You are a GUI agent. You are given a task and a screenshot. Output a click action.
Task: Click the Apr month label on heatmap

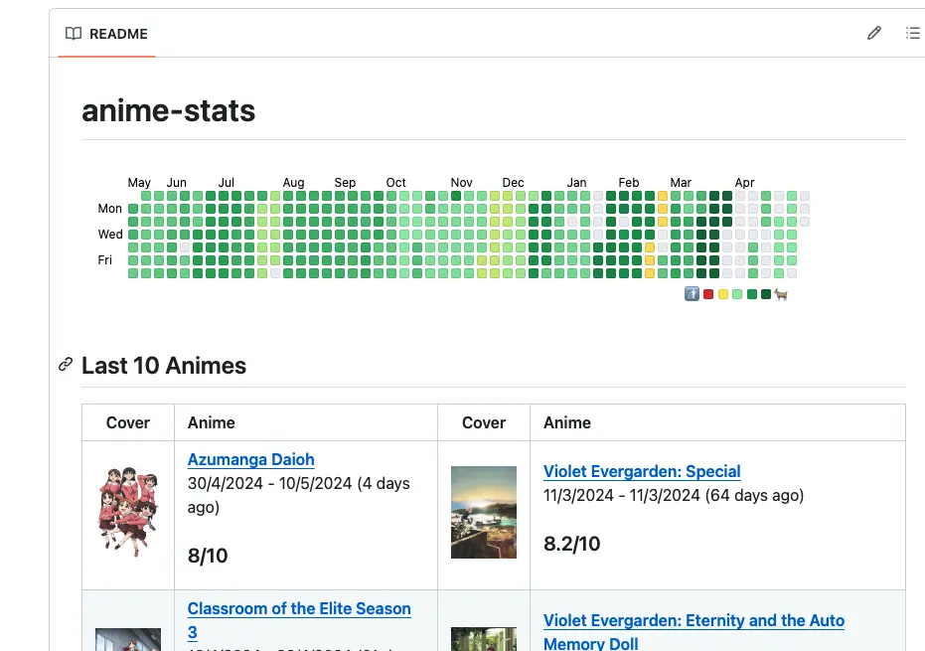coord(744,182)
